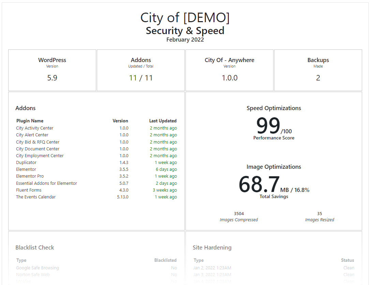Viewport: 370px width, 285px height.
Task: Open the City Of - Anywhere version card
Action: 229,70
